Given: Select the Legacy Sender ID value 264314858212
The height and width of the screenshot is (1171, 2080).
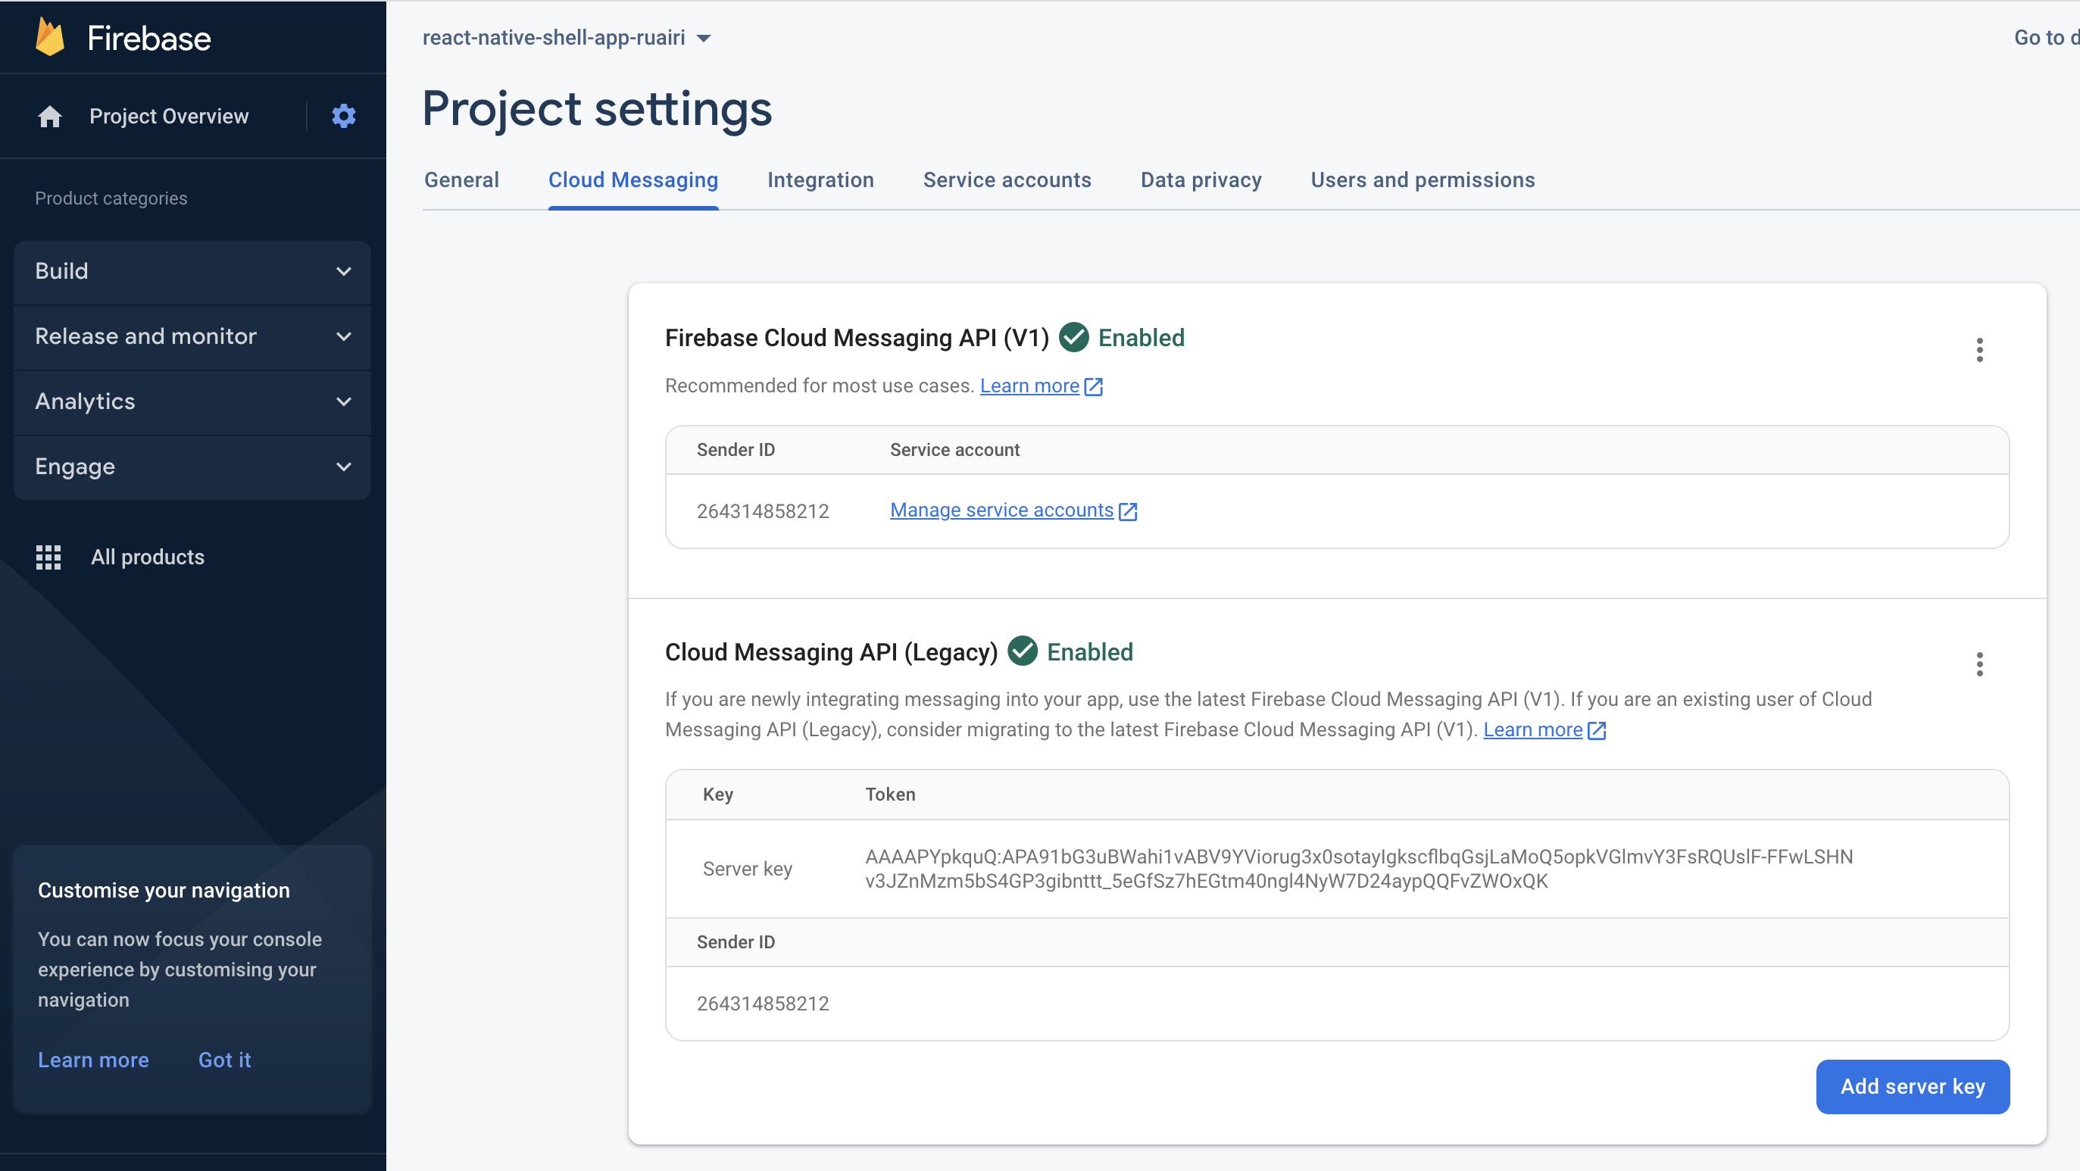Looking at the screenshot, I should click(x=763, y=1004).
